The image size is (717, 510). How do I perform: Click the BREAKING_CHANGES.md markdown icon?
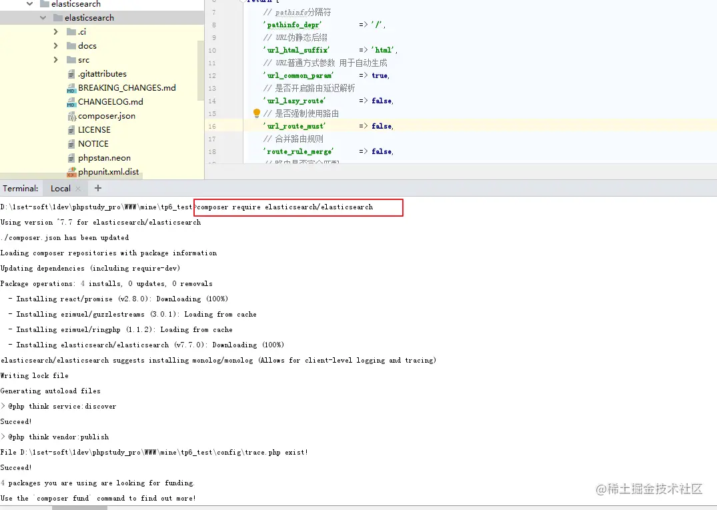(x=71, y=88)
